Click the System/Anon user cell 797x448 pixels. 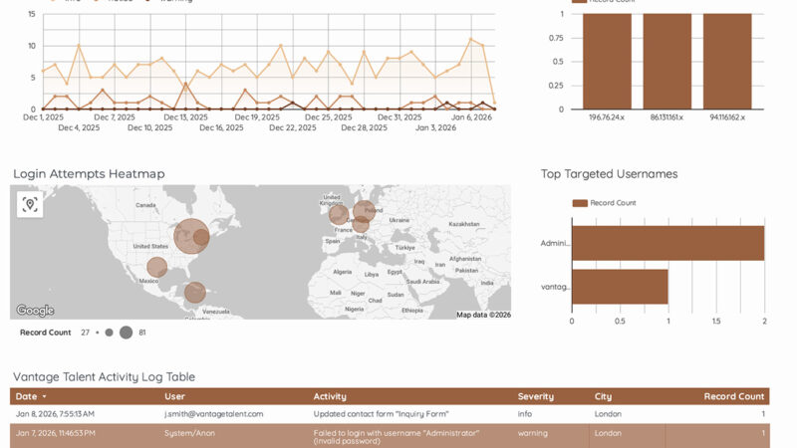[x=189, y=433]
